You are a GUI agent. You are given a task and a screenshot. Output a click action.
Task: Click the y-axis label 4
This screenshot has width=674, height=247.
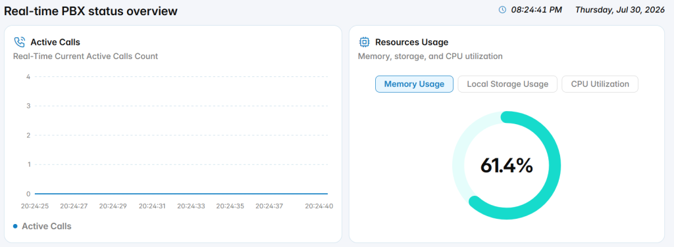coord(28,77)
